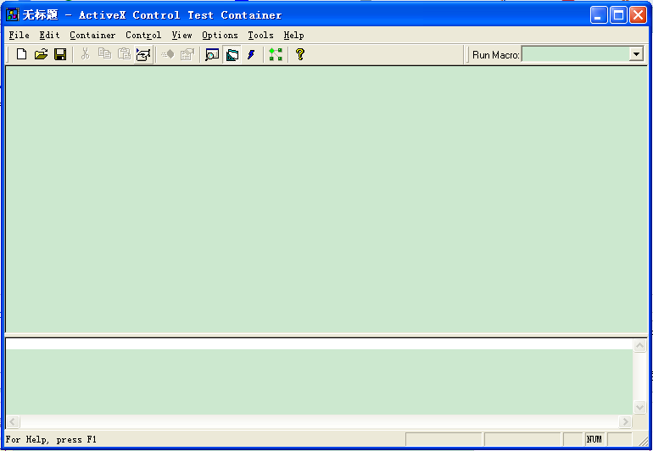Click 'For Help, press F1' status text
Screen dimensions: 653x451
coord(51,439)
